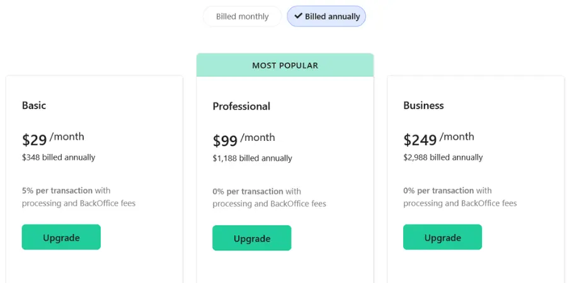567x283 pixels.
Task: Click the Business plan heading
Action: click(423, 106)
